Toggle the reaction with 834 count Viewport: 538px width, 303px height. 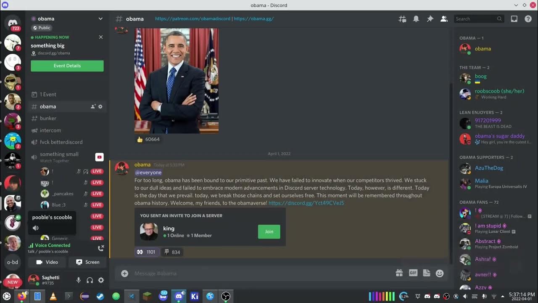pyautogui.click(x=172, y=252)
